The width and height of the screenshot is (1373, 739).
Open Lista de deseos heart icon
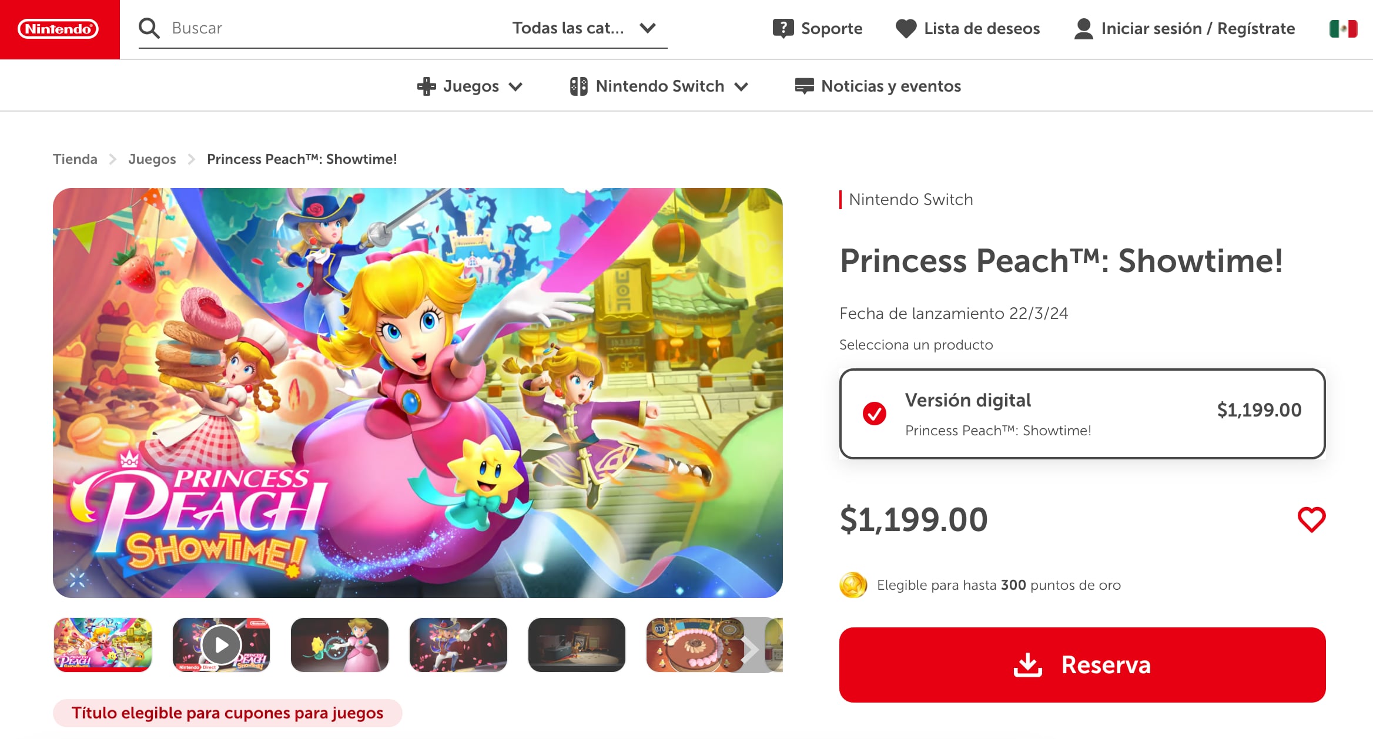906,28
